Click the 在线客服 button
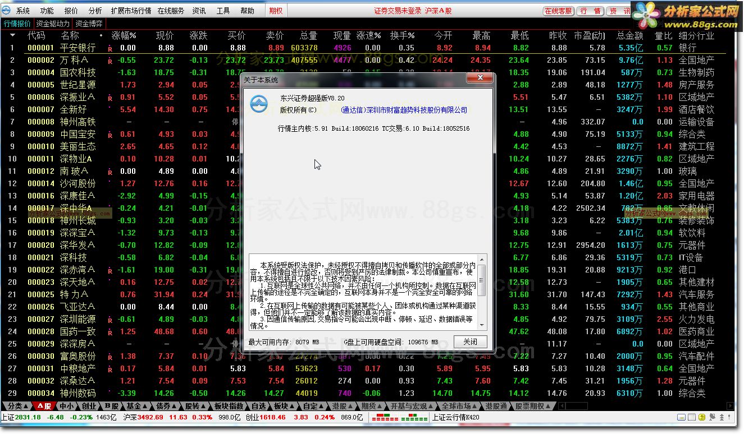Image resolution: width=744 pixels, height=434 pixels. pyautogui.click(x=558, y=11)
